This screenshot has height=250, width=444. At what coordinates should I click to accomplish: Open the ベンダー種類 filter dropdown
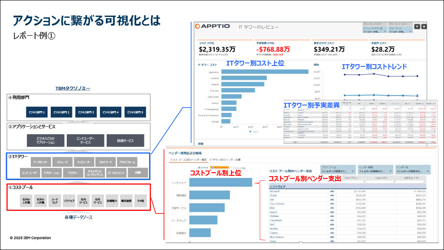(x=375, y=170)
